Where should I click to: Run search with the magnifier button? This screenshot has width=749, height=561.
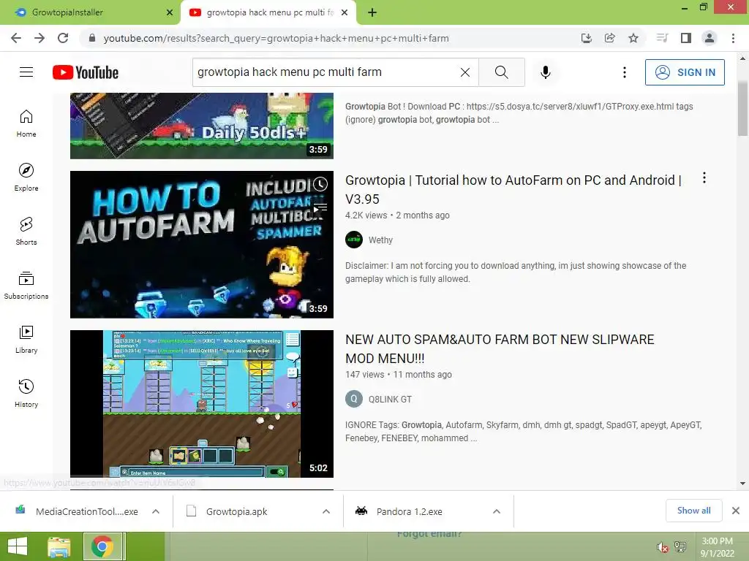502,72
